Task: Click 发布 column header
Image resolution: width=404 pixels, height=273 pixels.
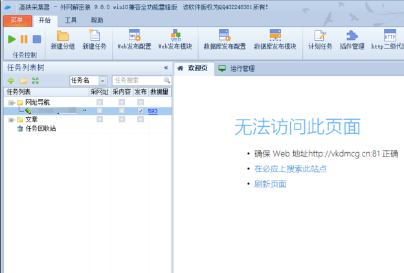Action: click(x=140, y=92)
